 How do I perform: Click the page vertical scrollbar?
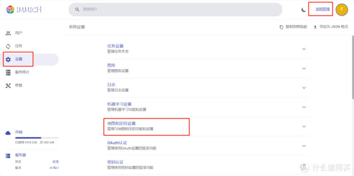353,67
